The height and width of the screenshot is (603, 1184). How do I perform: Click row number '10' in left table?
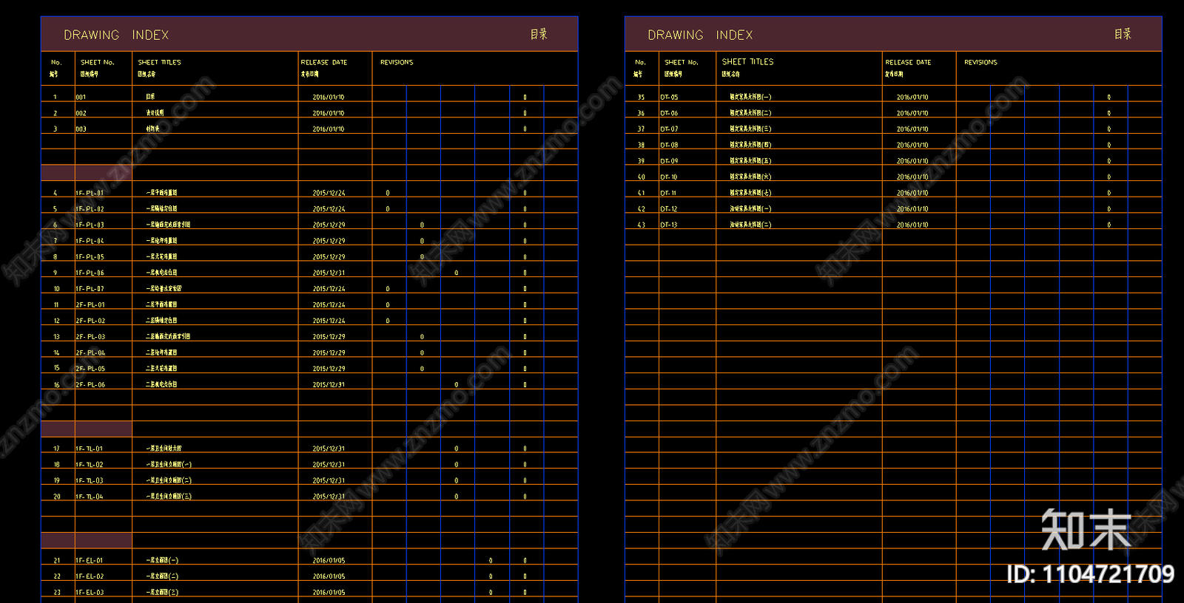tap(56, 289)
